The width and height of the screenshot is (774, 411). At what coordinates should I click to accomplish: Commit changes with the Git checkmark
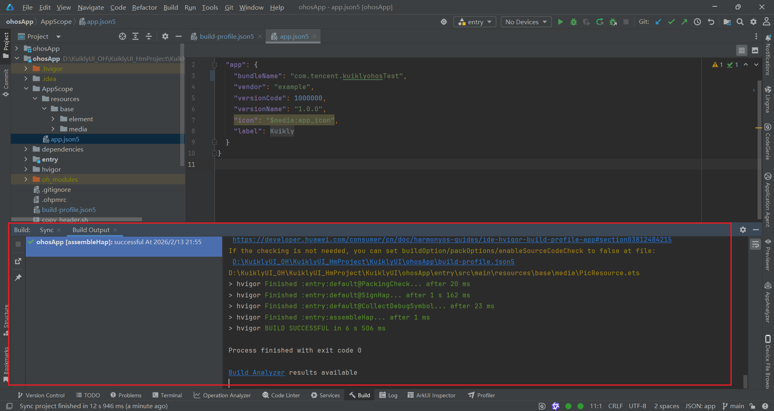click(671, 22)
